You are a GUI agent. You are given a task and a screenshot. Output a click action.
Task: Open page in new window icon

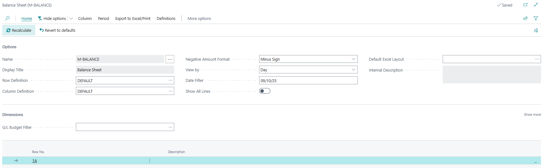coord(525,5)
